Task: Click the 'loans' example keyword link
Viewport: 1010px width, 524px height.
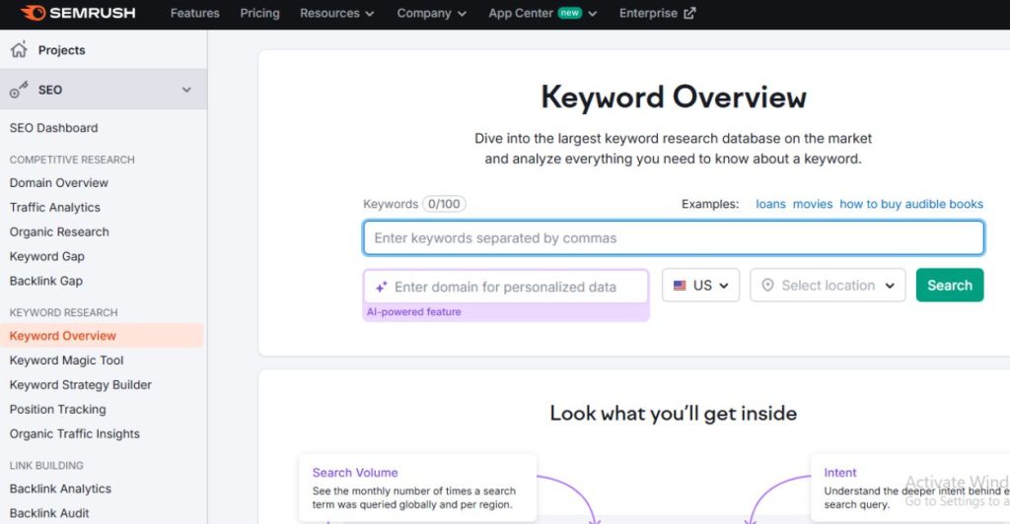Action: (x=770, y=204)
